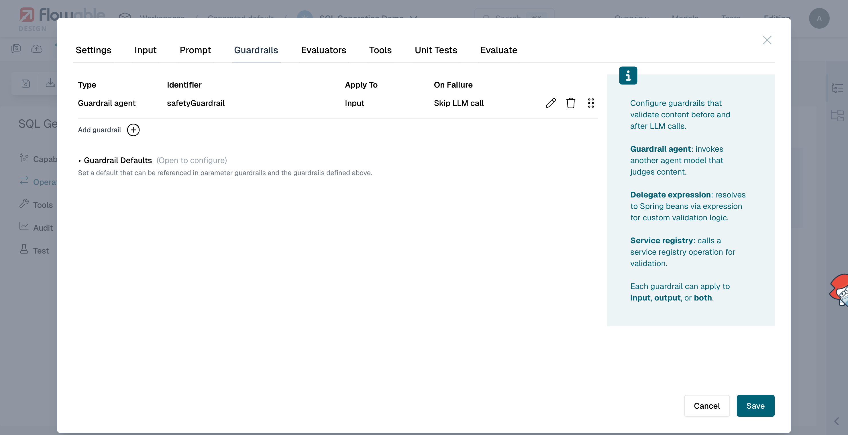The image size is (848, 435).
Task: Click the drag handle dots on the safetyGuardrail row
Action: [x=591, y=103]
